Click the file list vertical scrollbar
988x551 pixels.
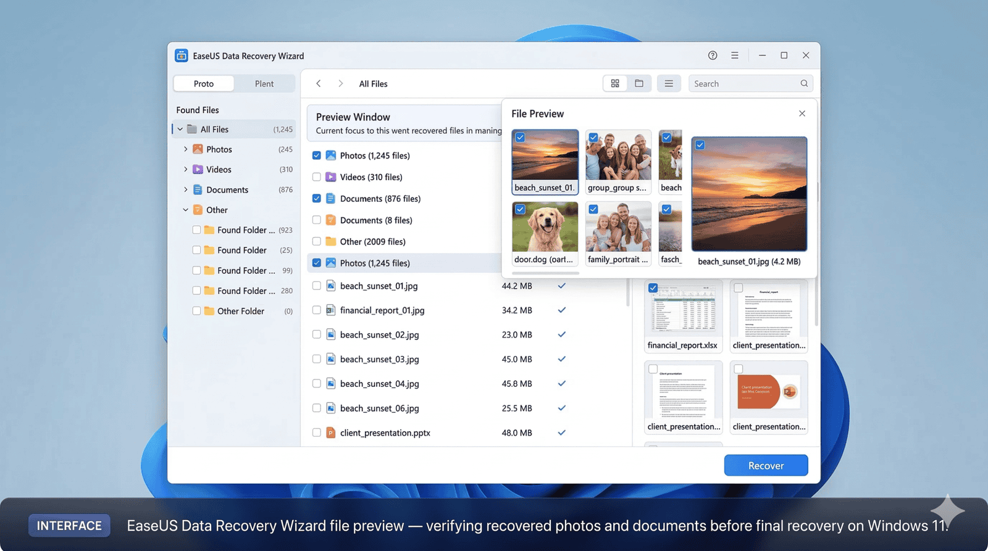628,291
